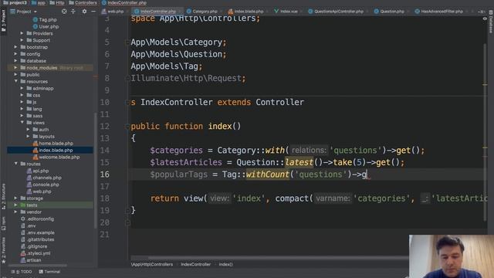Open the Favorites tool window on the left strip
This screenshot has height=278, width=494.
pos(3,250)
